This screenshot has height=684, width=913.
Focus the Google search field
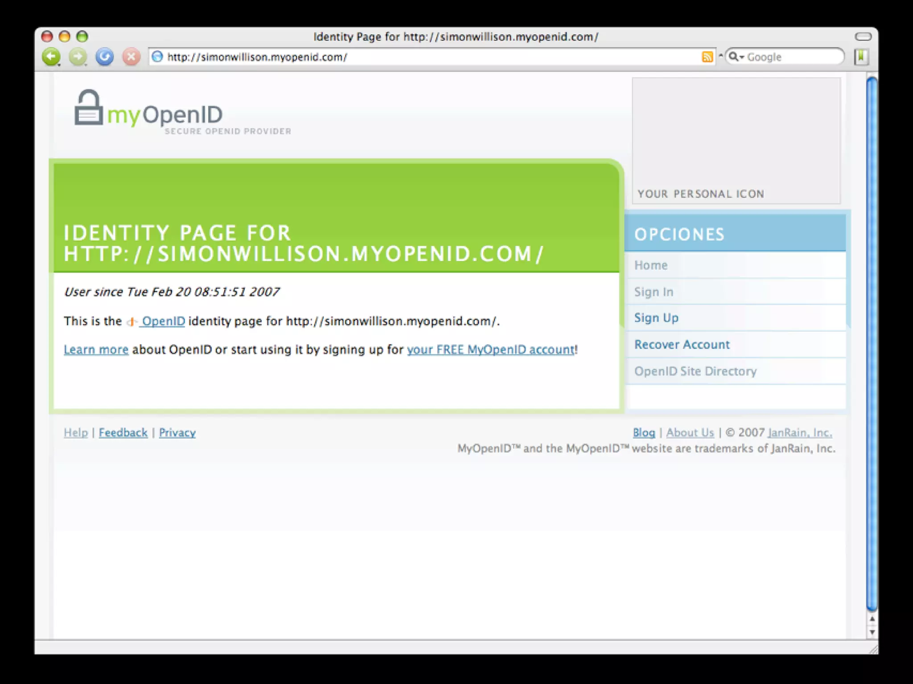point(785,57)
